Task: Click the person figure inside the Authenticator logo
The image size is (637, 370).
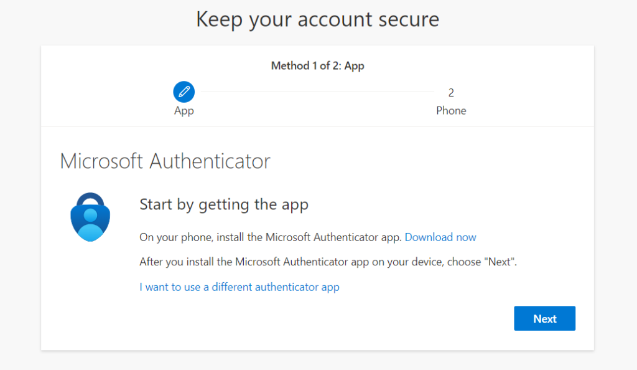Action: coord(90,224)
